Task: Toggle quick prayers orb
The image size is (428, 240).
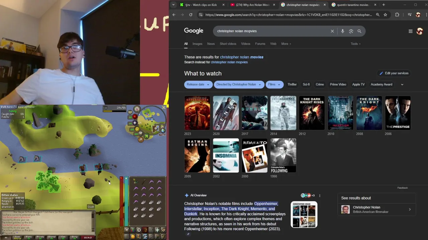Action: coord(135,123)
